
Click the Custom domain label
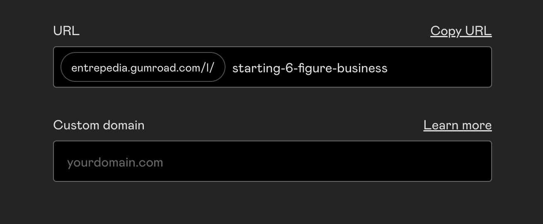click(99, 125)
